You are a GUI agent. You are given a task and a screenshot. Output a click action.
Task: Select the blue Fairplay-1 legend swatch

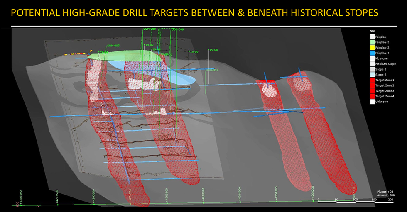[372, 53]
